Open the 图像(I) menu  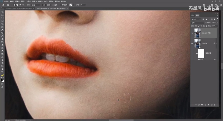17,1
